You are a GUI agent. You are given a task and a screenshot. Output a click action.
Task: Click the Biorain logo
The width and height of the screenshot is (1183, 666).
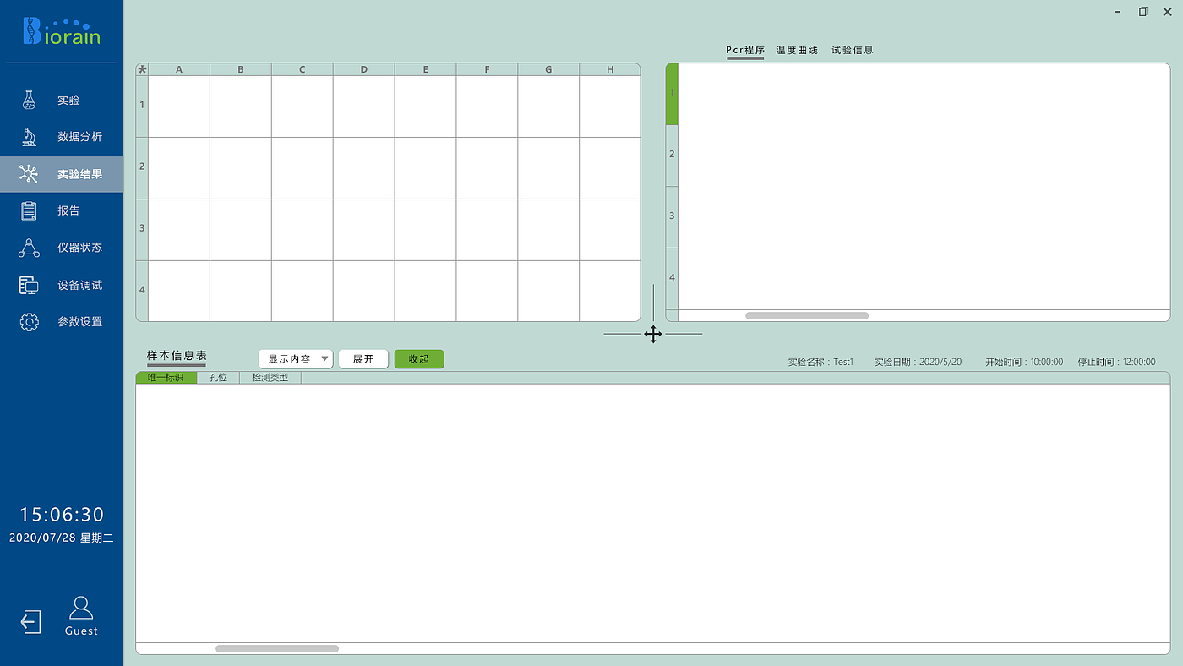point(62,31)
